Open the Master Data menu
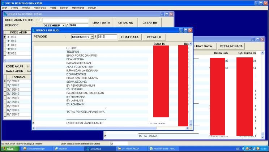Screen dimensions: 269x152 [x=40, y=8]
